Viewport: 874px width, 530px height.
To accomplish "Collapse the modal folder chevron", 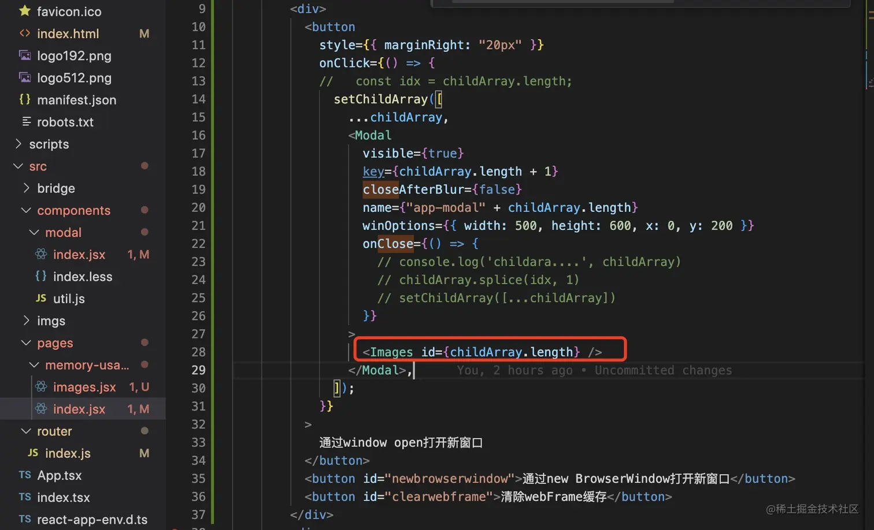I will 34,232.
